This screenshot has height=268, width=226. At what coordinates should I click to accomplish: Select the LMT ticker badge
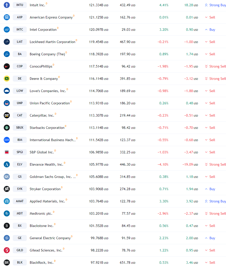click(20, 42)
